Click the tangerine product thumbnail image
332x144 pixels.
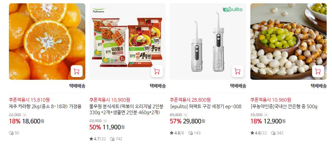pyautogui.click(x=47, y=41)
